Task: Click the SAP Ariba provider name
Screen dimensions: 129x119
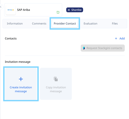Action: pyautogui.click(x=23, y=10)
